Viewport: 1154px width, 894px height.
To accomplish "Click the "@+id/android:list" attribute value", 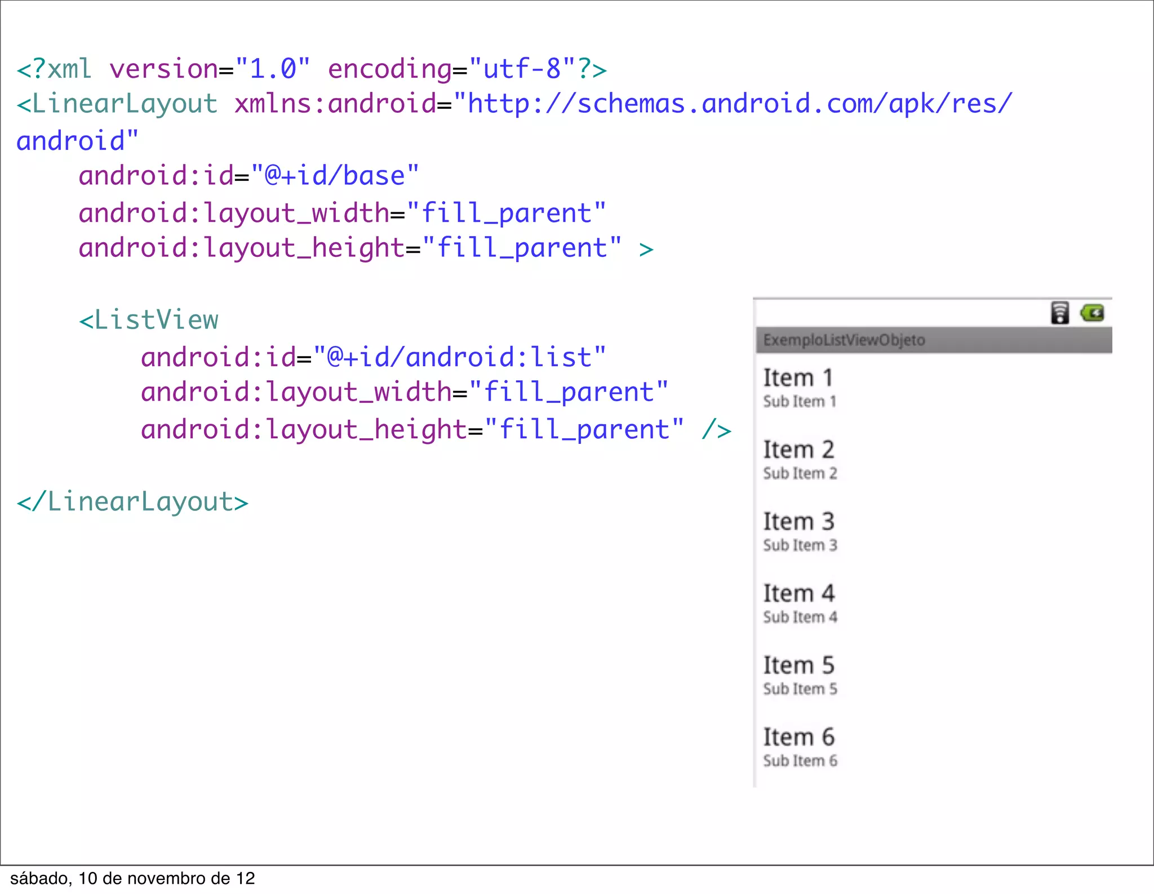I will pyautogui.click(x=459, y=357).
